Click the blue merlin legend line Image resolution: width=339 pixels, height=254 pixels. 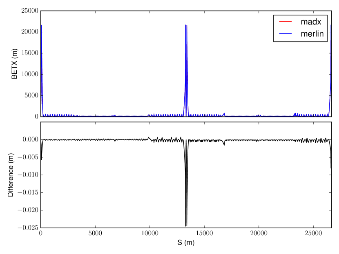click(x=285, y=33)
